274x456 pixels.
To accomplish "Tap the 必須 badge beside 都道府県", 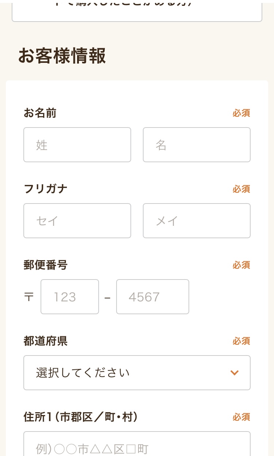I will click(x=241, y=341).
